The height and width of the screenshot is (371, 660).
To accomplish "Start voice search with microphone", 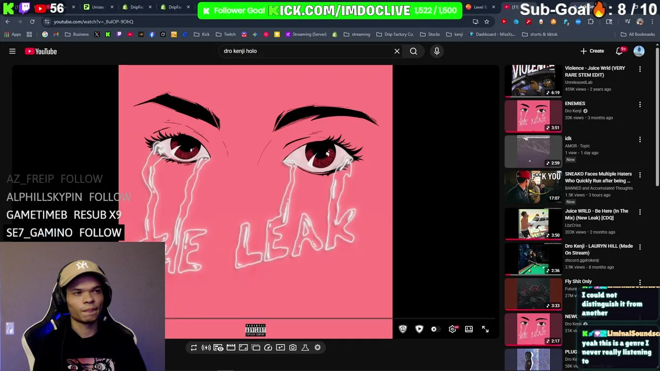I will [x=437, y=51].
